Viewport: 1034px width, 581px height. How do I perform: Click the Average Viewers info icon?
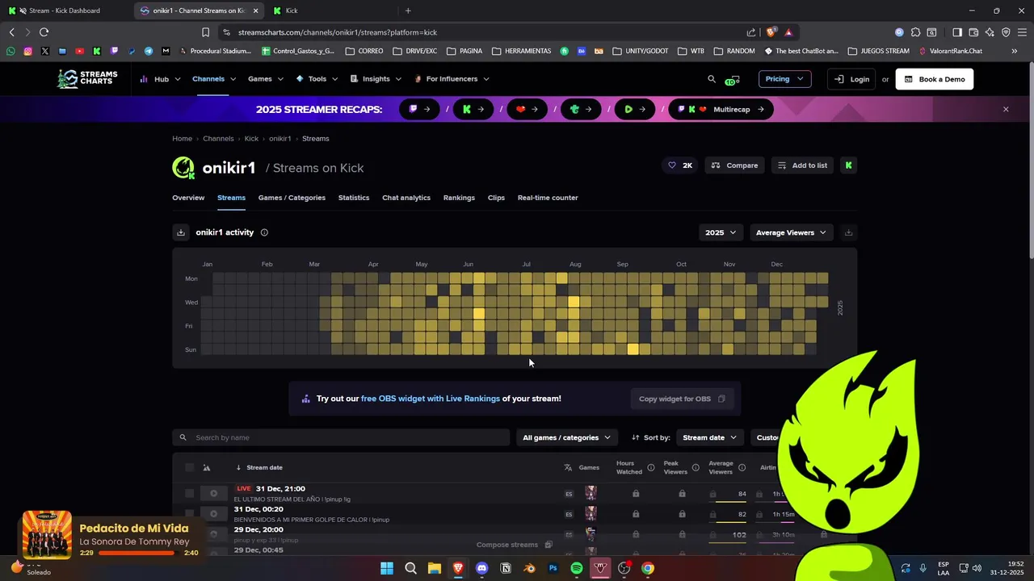pyautogui.click(x=742, y=467)
